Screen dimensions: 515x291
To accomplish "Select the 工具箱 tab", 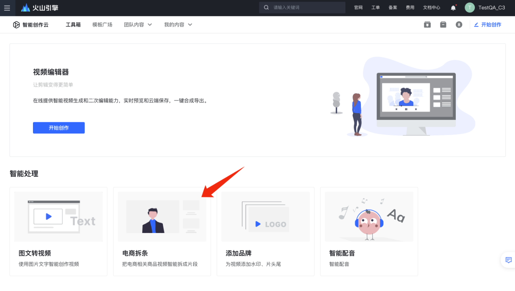I will pyautogui.click(x=73, y=24).
